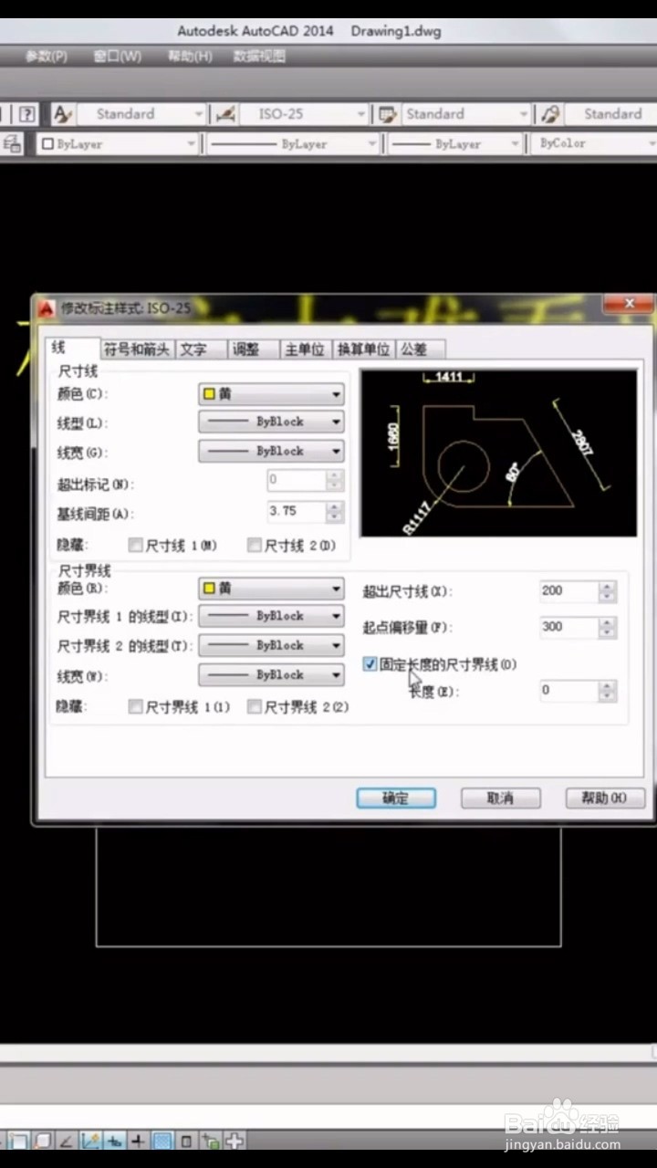Viewport: 657px width, 1168px height.
Task: Open 尺寸线 线宽(G) ByBlock dropdown
Action: (271, 451)
